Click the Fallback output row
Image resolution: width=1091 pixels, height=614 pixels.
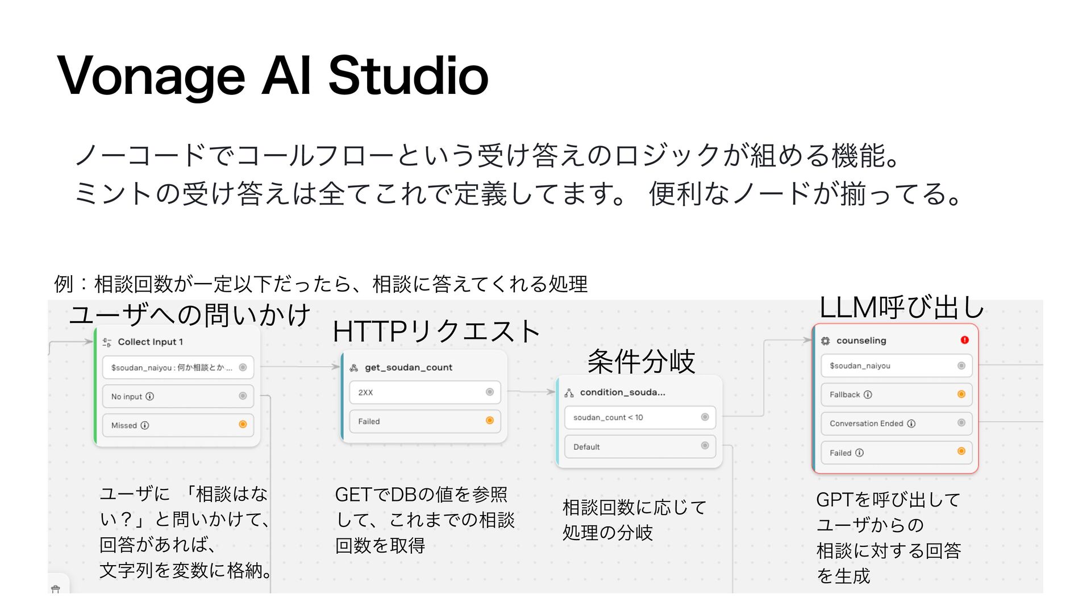coord(897,395)
